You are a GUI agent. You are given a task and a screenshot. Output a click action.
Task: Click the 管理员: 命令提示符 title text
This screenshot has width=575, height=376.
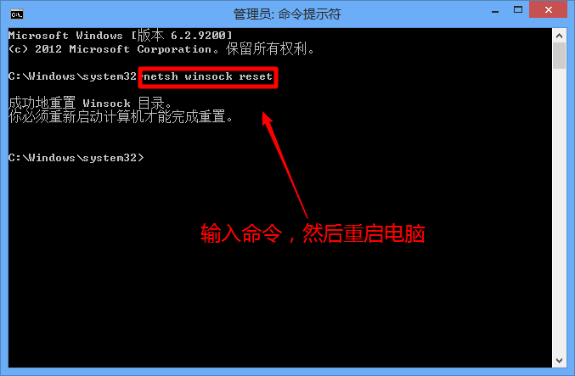[287, 14]
